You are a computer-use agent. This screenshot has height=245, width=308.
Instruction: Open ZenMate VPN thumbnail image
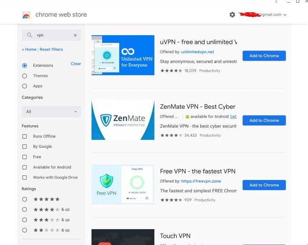(x=123, y=120)
